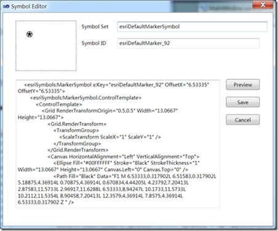Click the Preview button

click(243, 85)
